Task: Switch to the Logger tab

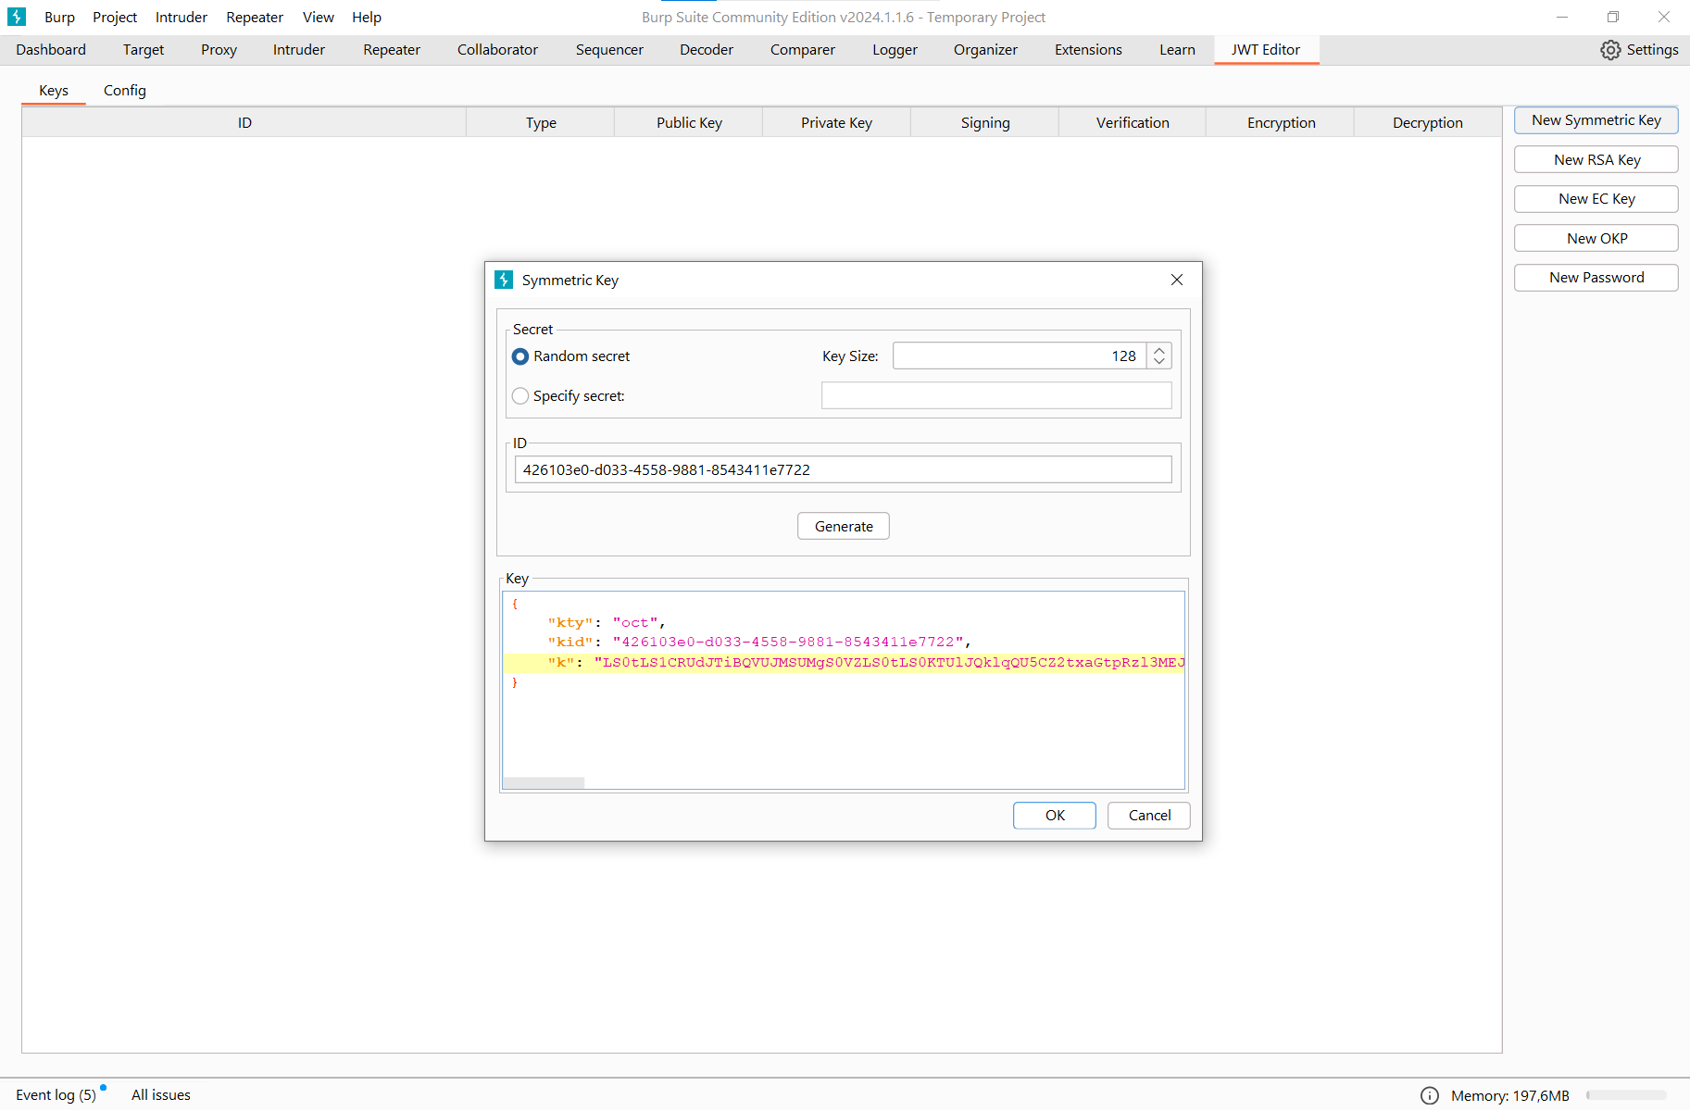Action: [895, 50]
